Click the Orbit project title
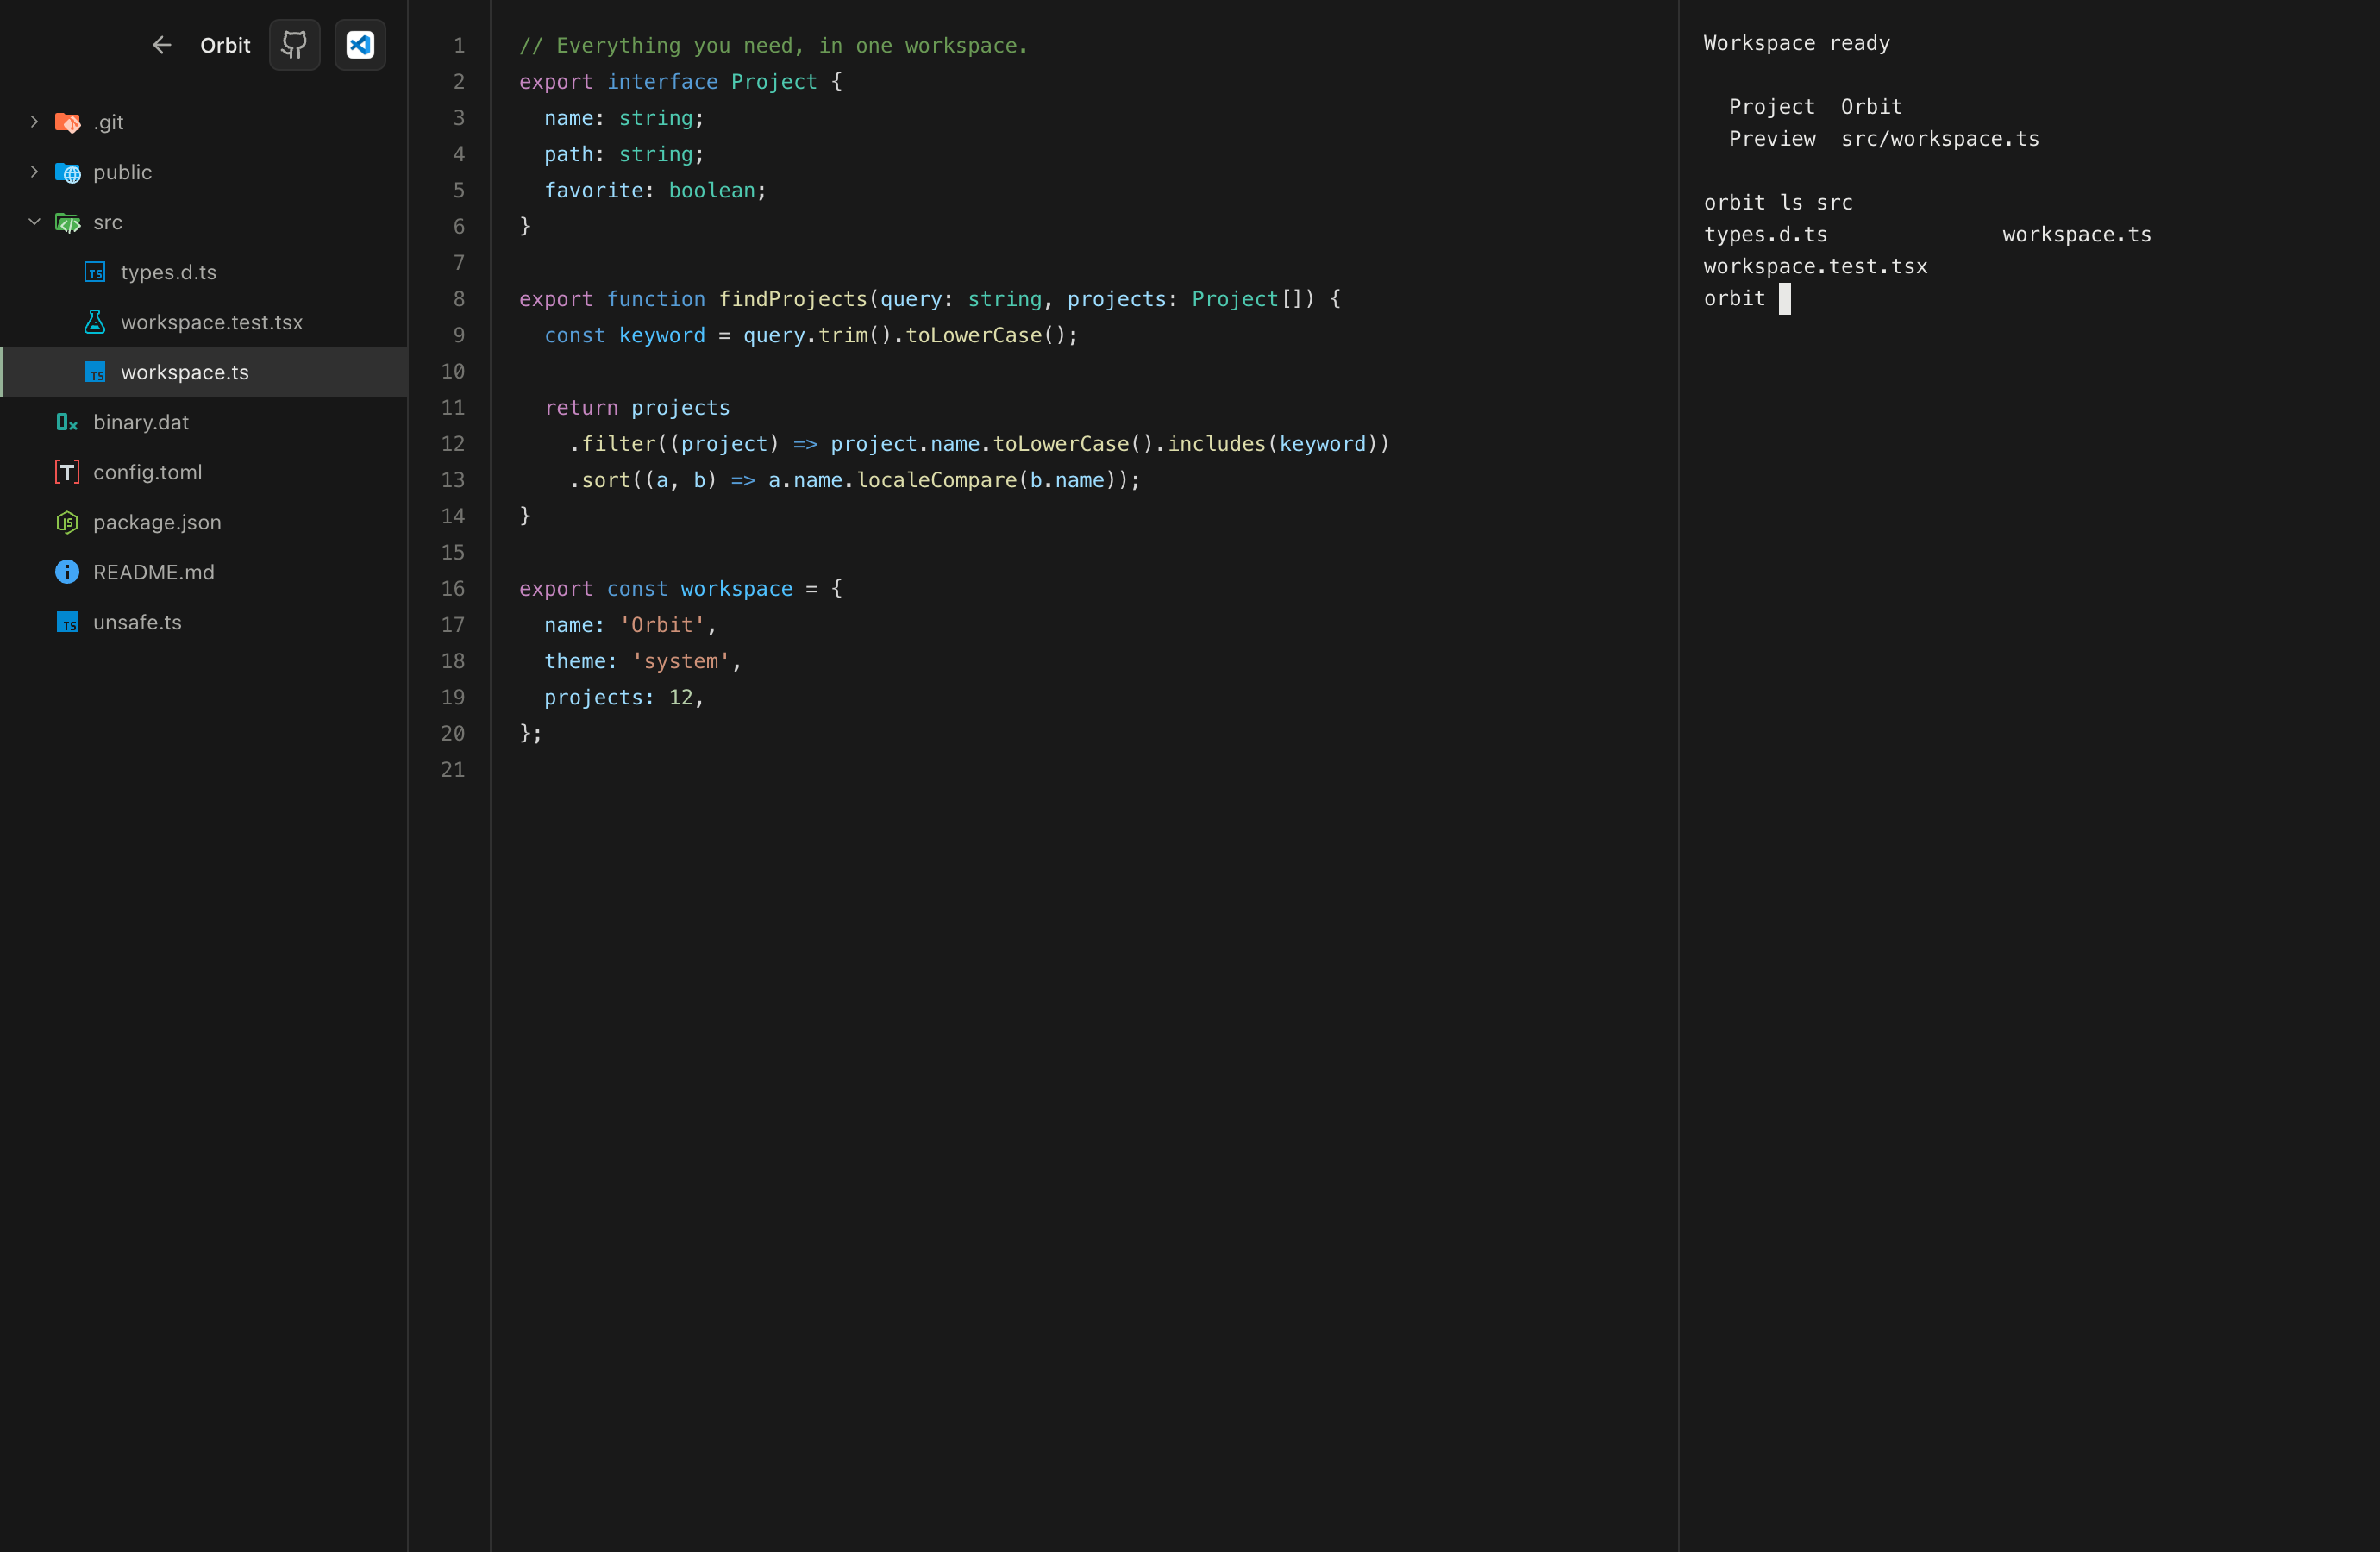The image size is (2380, 1552). pos(225,45)
